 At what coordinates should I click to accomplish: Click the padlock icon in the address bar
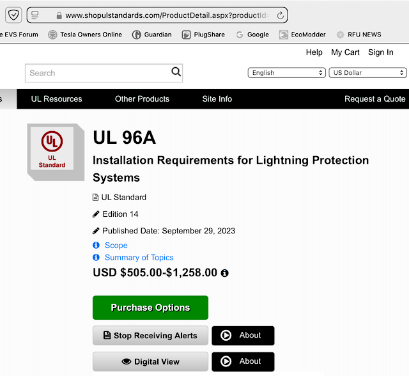[59, 15]
